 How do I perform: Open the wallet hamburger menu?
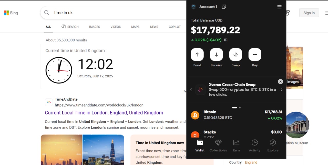click(279, 7)
